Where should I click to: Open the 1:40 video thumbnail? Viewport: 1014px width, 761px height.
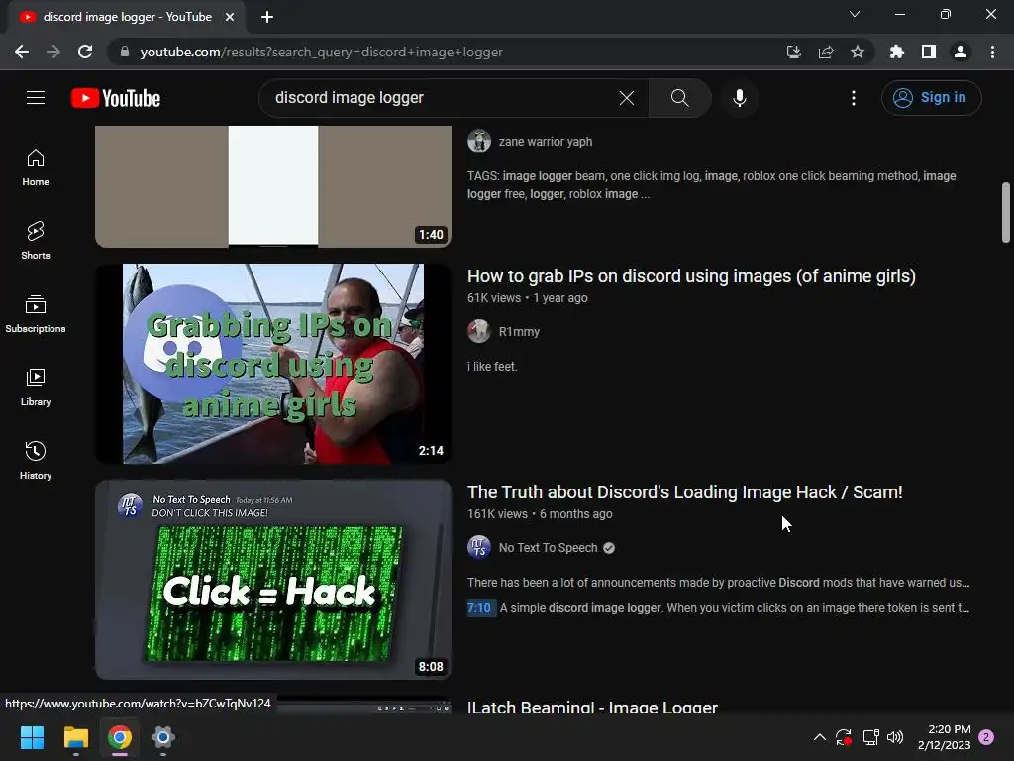pyautogui.click(x=273, y=186)
